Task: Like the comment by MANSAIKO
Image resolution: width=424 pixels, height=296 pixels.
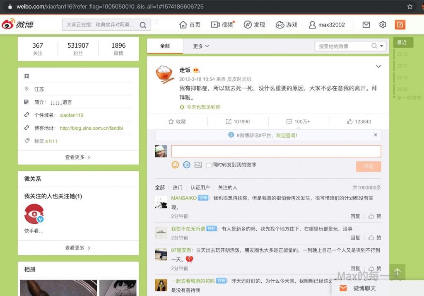Action: tap(374, 216)
